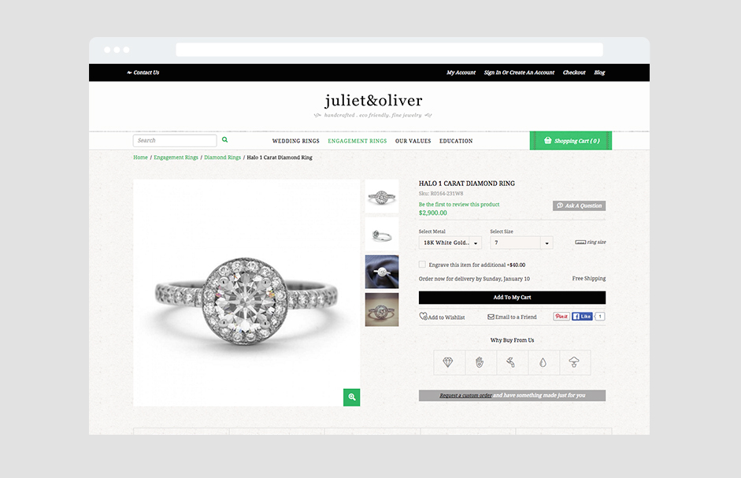This screenshot has height=478, width=741.
Task: Go to the Education menu item
Action: (x=456, y=141)
